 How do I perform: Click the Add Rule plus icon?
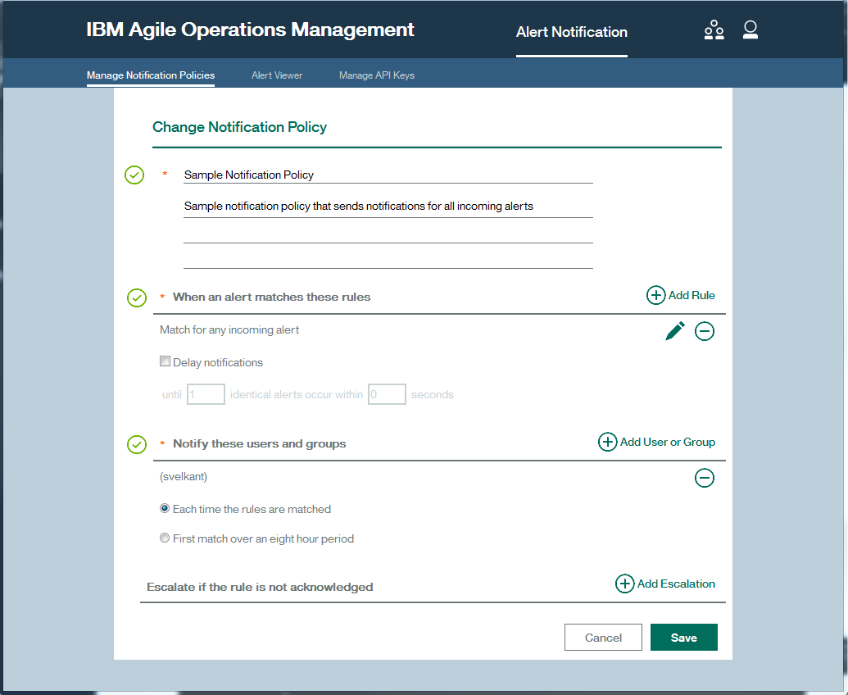point(655,295)
